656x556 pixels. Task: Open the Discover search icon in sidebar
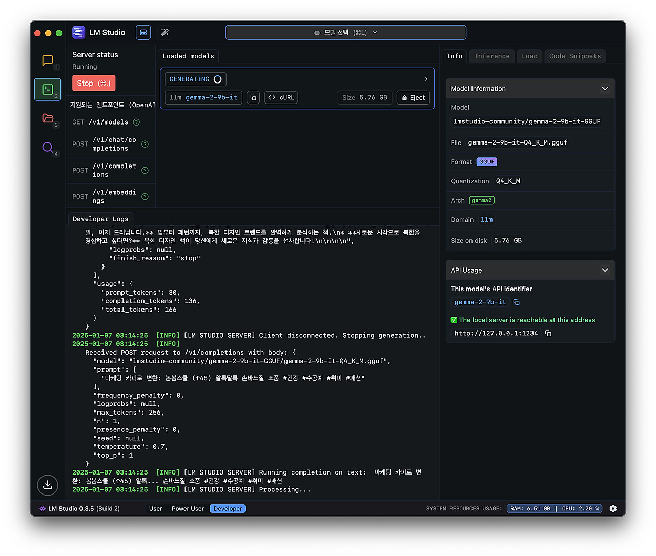point(48,148)
